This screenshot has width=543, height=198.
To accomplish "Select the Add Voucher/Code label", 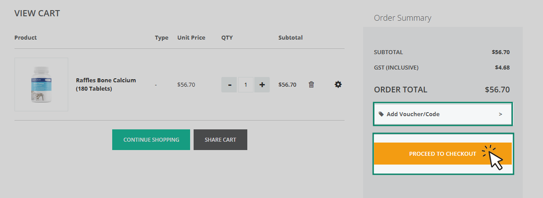I will coord(413,114).
